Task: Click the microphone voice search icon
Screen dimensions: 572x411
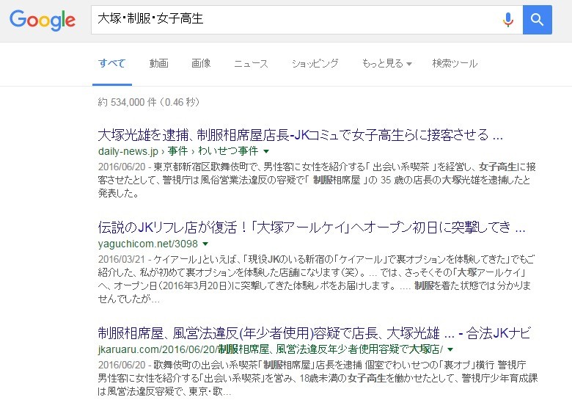Action: coord(507,20)
